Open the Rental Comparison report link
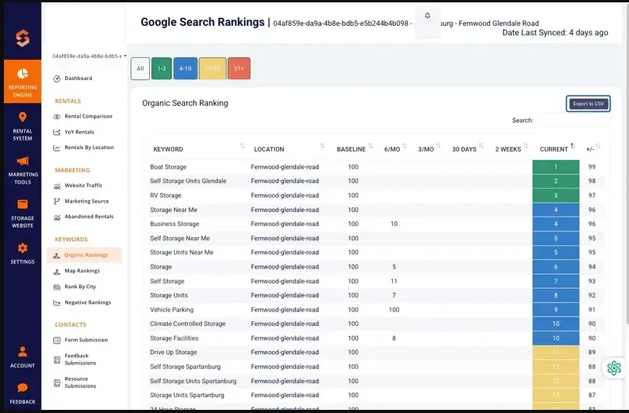 click(89, 116)
